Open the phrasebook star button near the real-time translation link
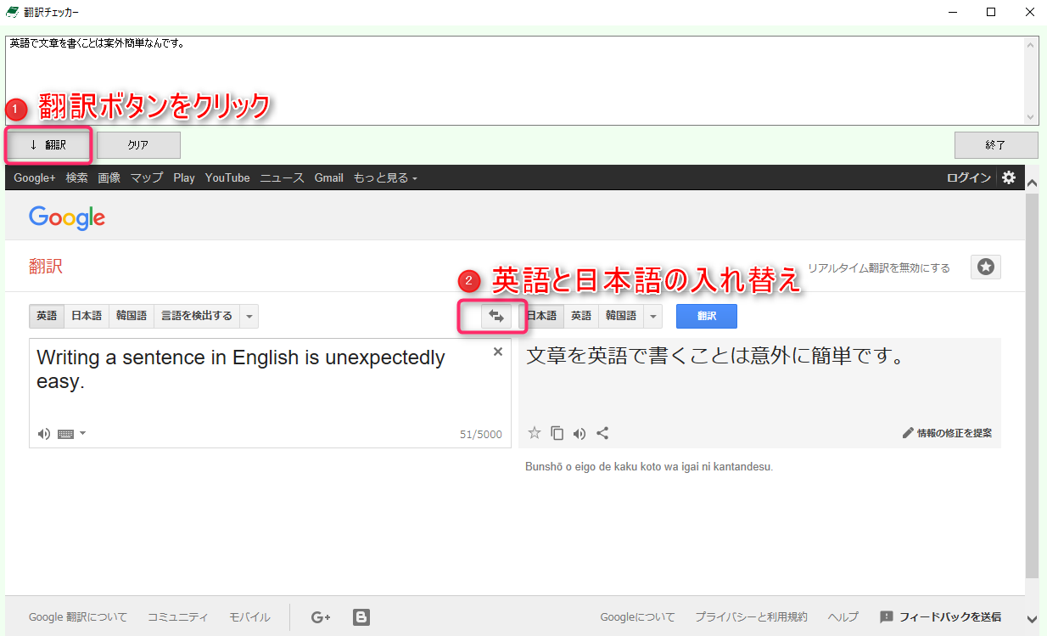This screenshot has width=1047, height=636. (986, 267)
